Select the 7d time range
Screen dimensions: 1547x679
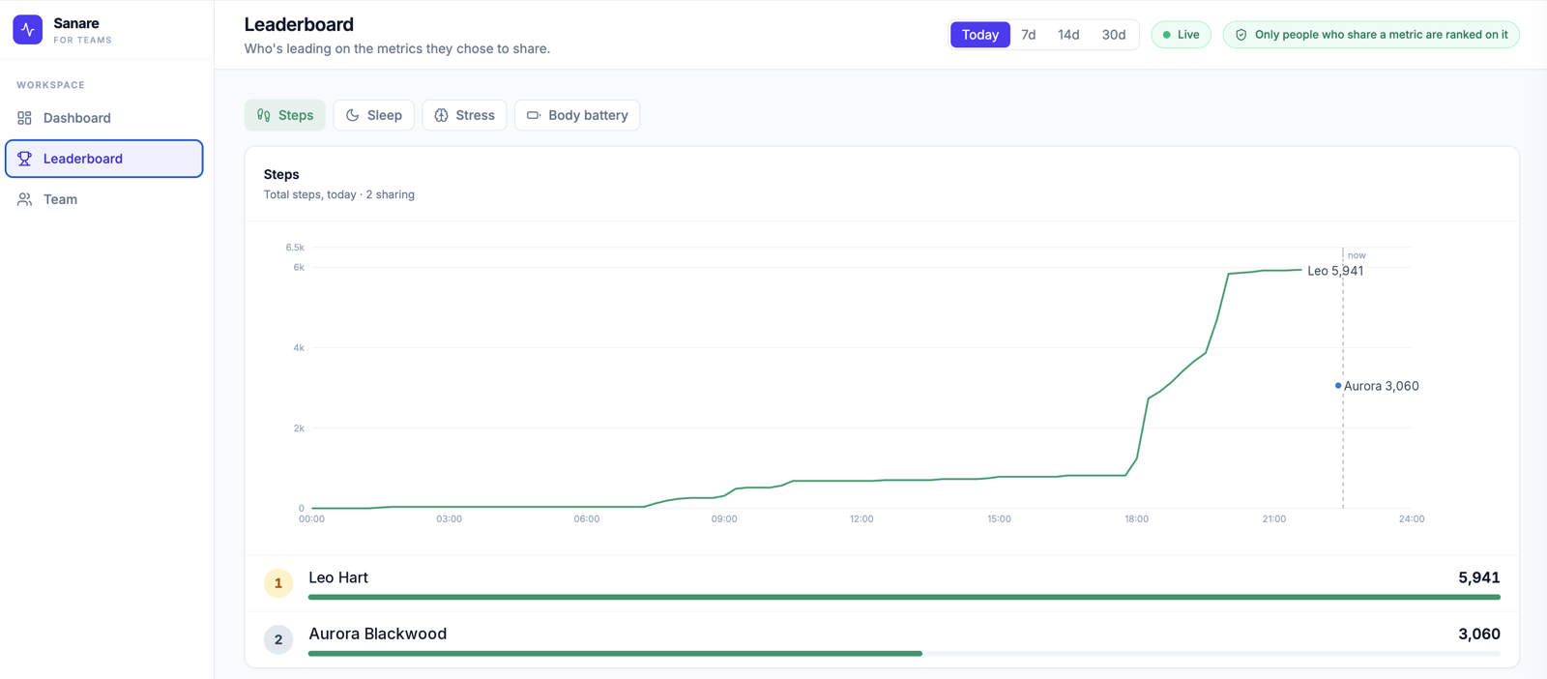click(x=1029, y=35)
